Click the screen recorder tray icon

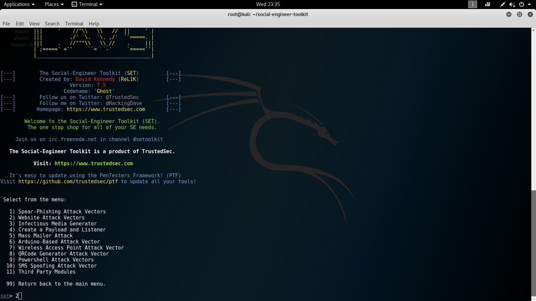(x=488, y=4)
